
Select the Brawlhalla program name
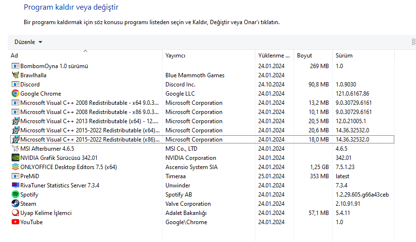coord(33,75)
